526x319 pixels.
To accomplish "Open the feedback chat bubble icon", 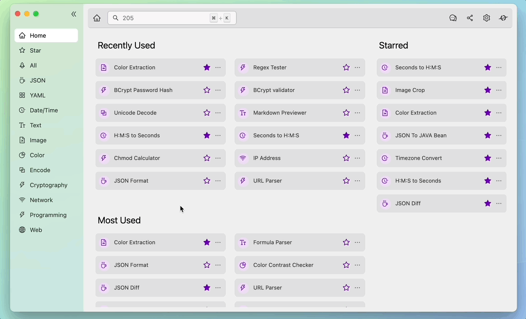I will pos(453,18).
